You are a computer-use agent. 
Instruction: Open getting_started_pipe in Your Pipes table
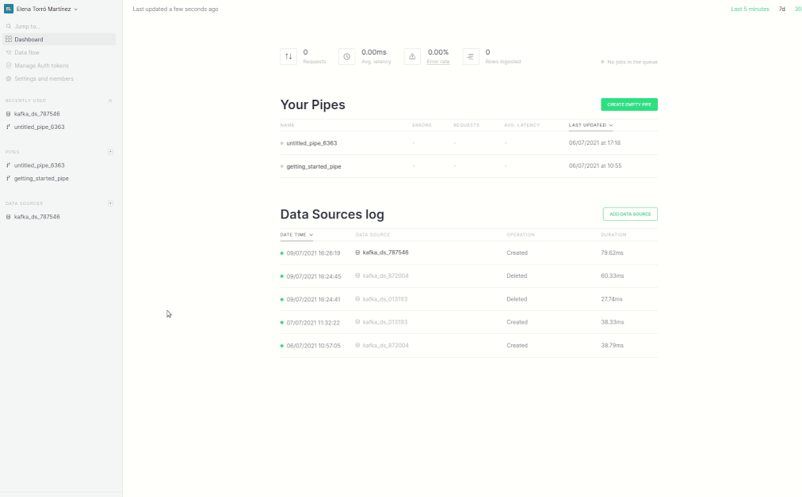[314, 166]
